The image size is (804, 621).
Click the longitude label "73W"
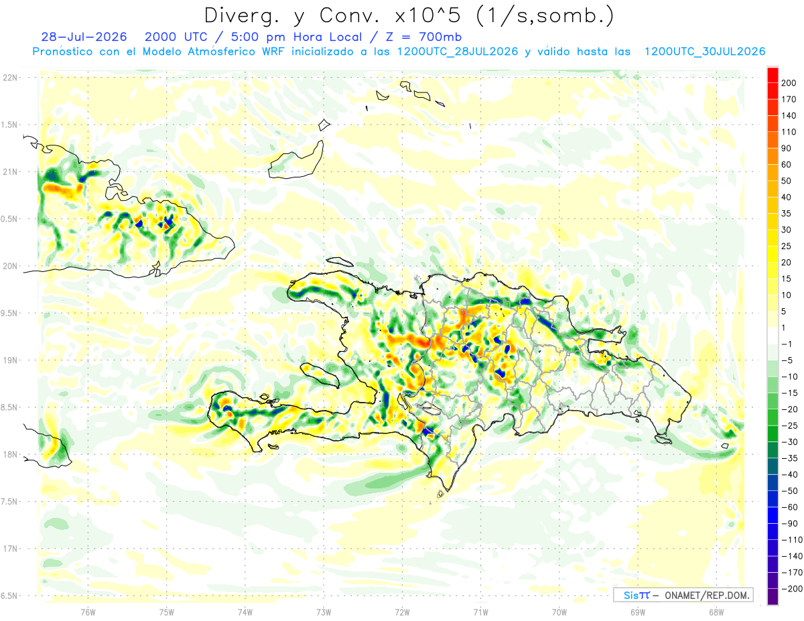coord(324,612)
